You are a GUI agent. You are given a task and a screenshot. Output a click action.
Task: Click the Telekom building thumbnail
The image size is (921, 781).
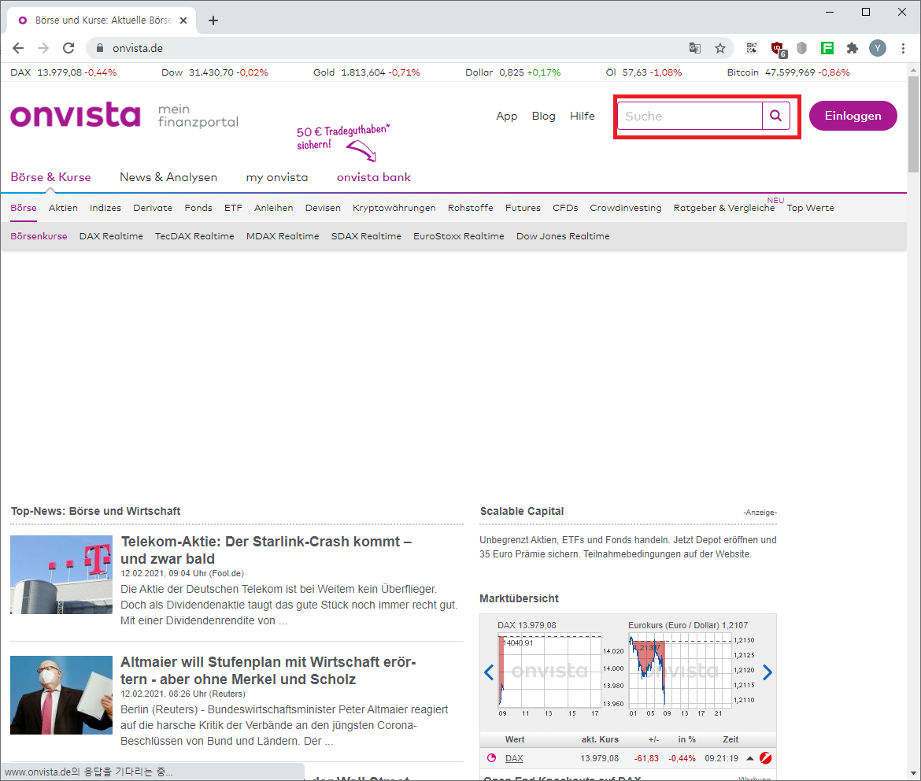61,575
